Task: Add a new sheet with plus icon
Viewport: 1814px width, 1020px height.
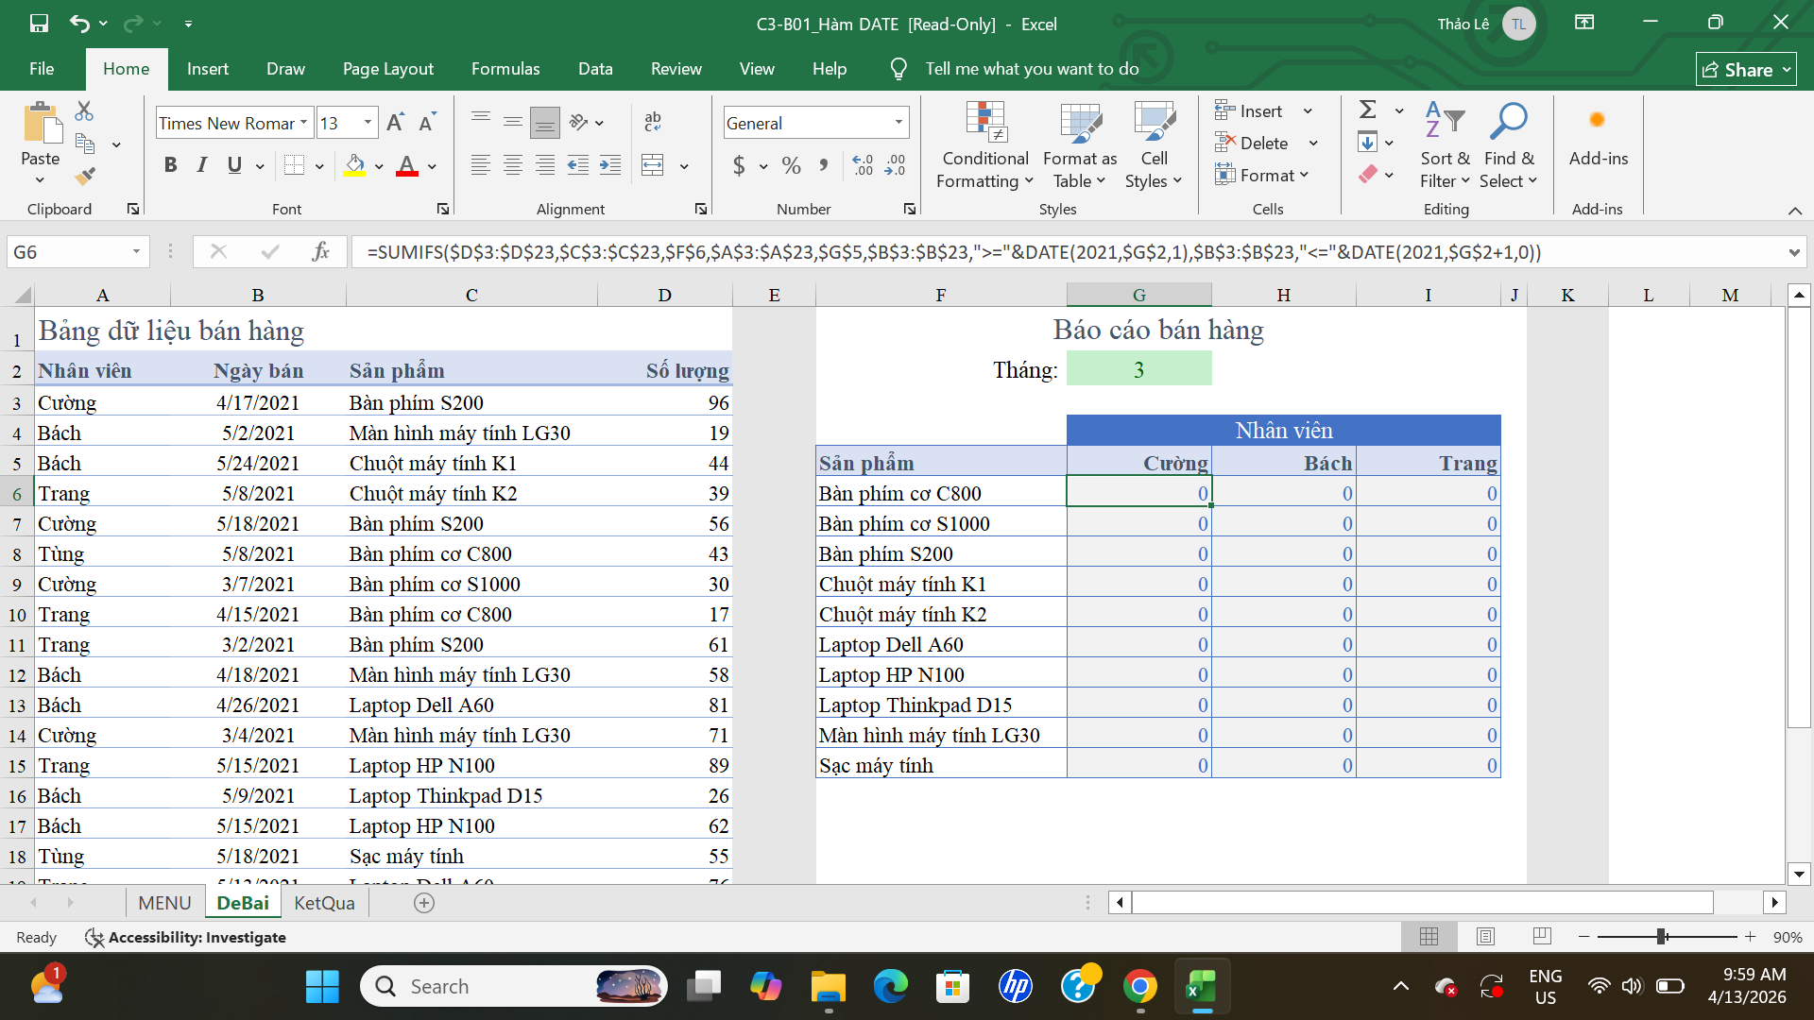Action: pyautogui.click(x=424, y=903)
